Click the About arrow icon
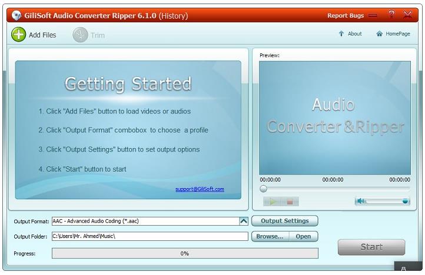The width and height of the screenshot is (425, 275). click(x=341, y=34)
